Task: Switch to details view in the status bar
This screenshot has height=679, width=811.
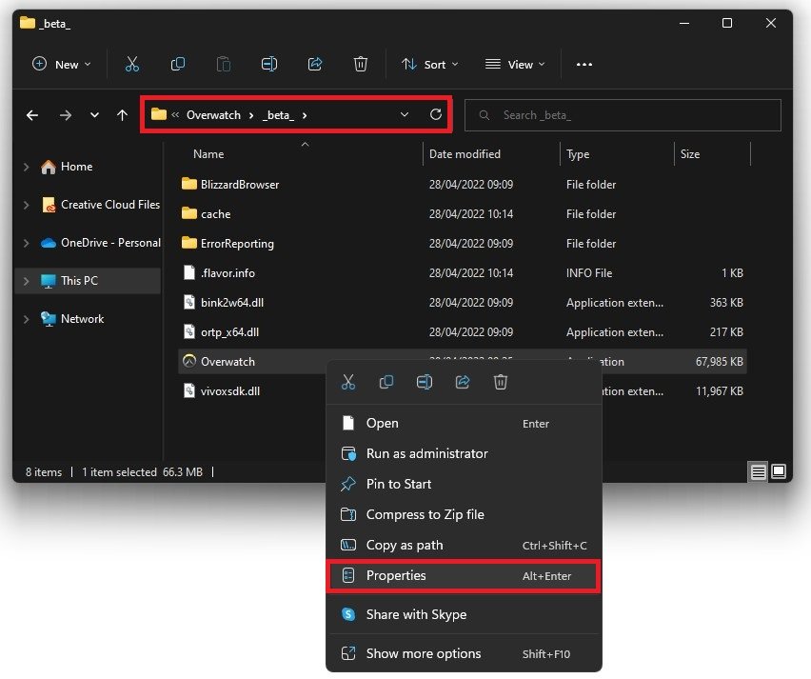Action: click(758, 471)
